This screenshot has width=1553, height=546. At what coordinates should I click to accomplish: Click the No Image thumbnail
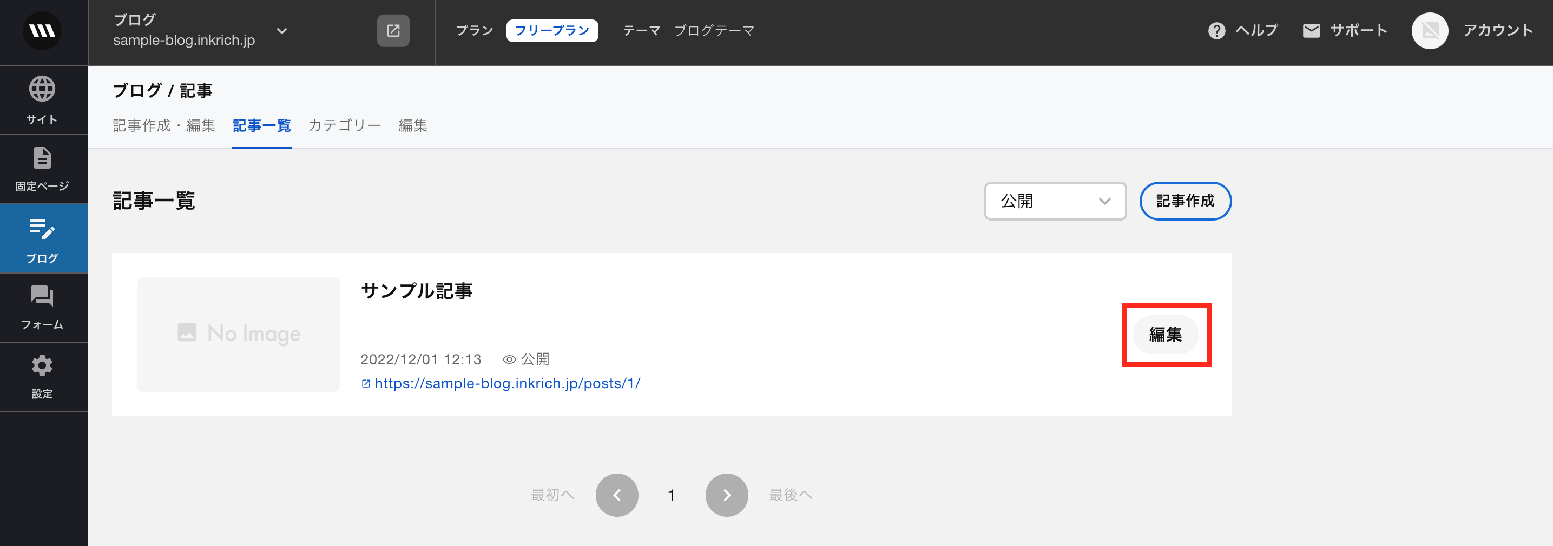point(239,334)
